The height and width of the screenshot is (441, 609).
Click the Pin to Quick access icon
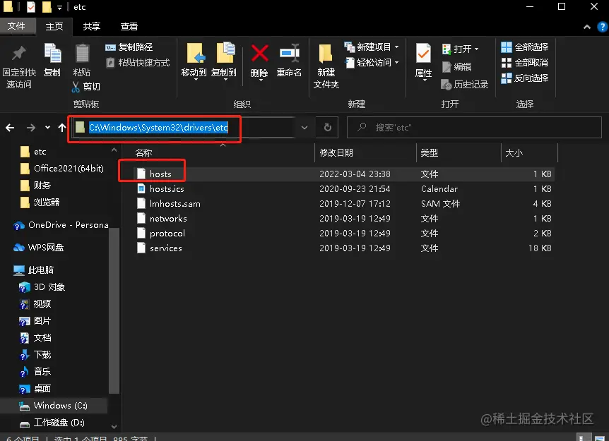pyautogui.click(x=18, y=54)
